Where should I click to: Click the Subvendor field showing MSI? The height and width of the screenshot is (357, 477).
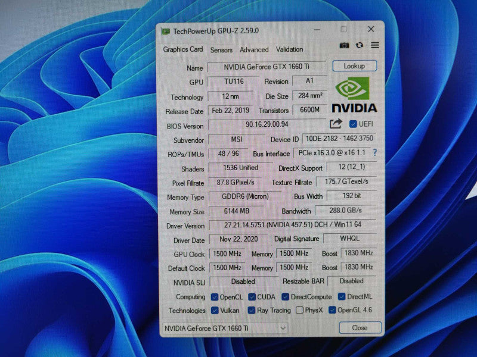click(x=236, y=139)
